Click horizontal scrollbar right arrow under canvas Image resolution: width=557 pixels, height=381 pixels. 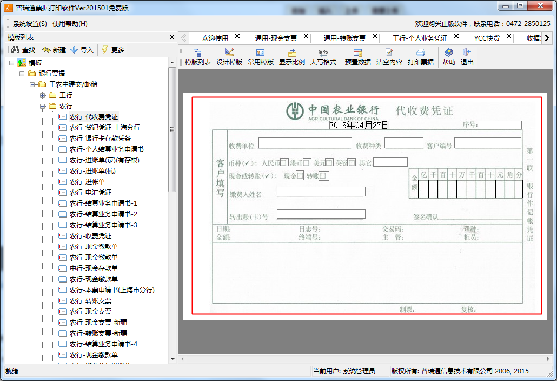[548, 359]
